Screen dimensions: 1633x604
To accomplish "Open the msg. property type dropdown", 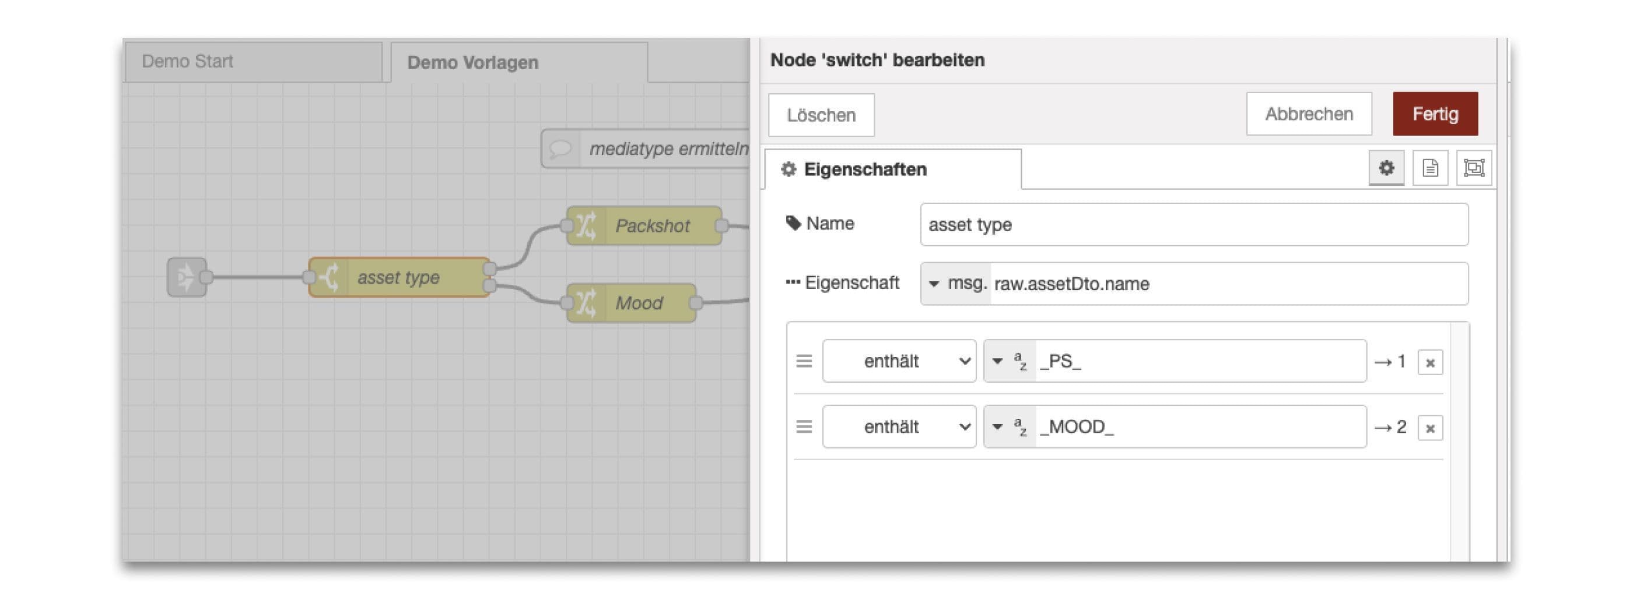I will coord(957,283).
